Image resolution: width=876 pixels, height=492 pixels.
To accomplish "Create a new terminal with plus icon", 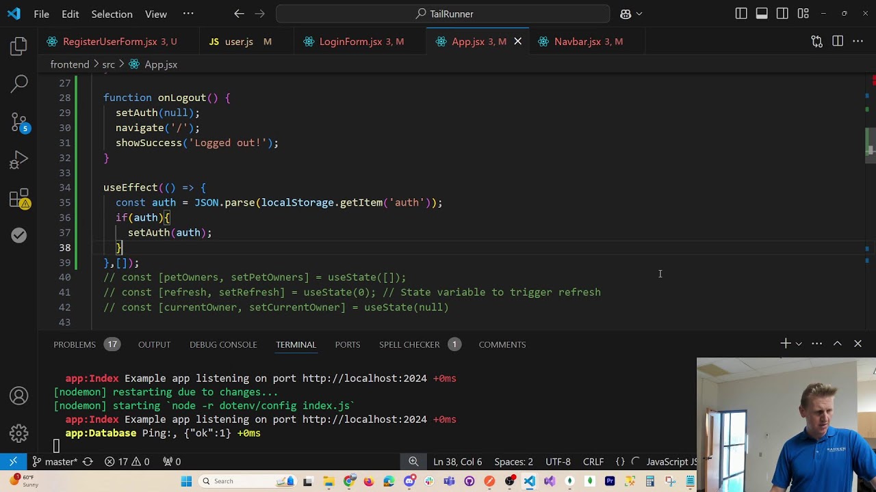I will coord(786,344).
